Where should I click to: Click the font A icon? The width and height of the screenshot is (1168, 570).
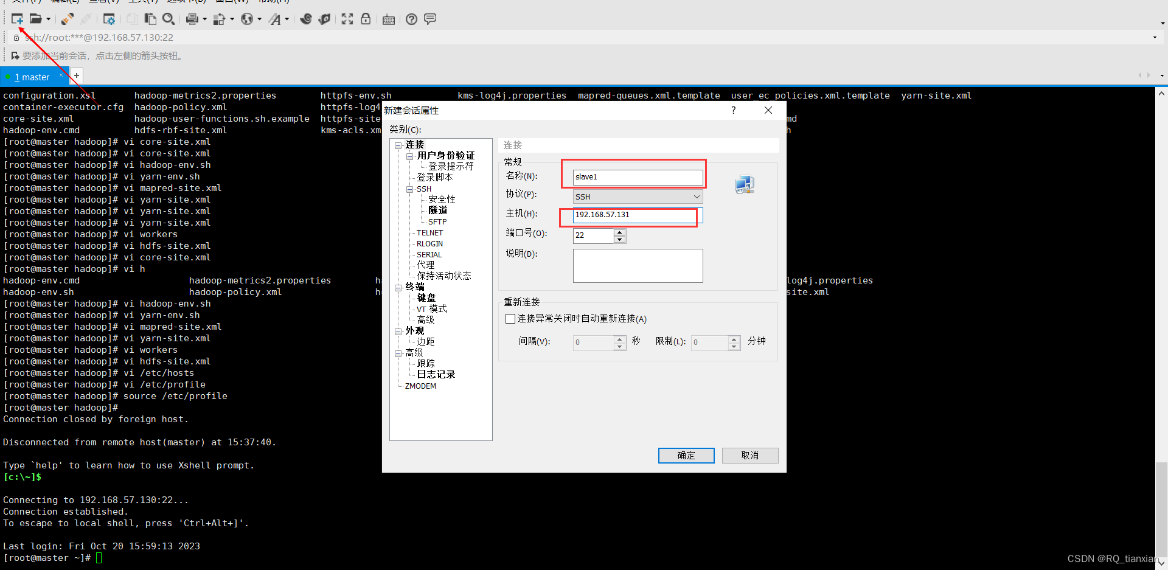[x=275, y=19]
